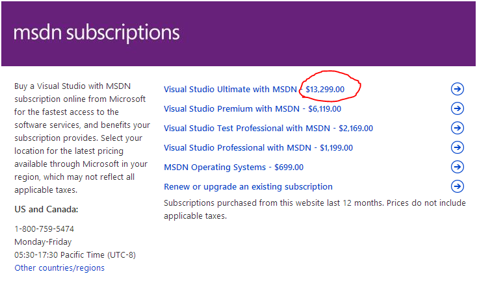Click the msdn subscriptions banner heading

point(96,32)
